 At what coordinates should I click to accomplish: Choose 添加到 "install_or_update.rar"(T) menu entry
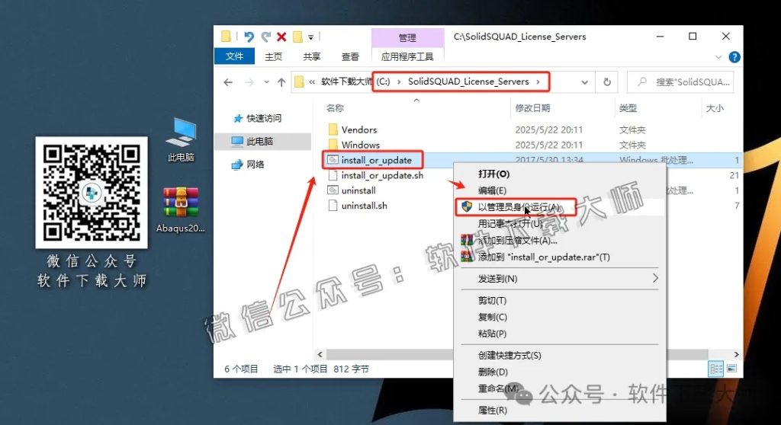click(x=561, y=257)
